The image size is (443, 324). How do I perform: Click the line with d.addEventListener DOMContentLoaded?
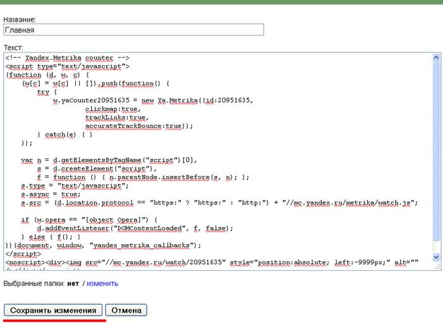point(135,228)
